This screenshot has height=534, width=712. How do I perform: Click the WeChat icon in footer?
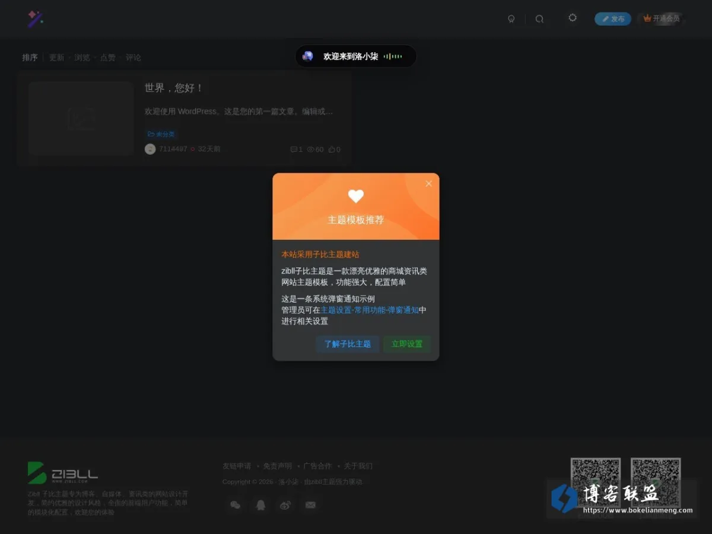point(236,505)
